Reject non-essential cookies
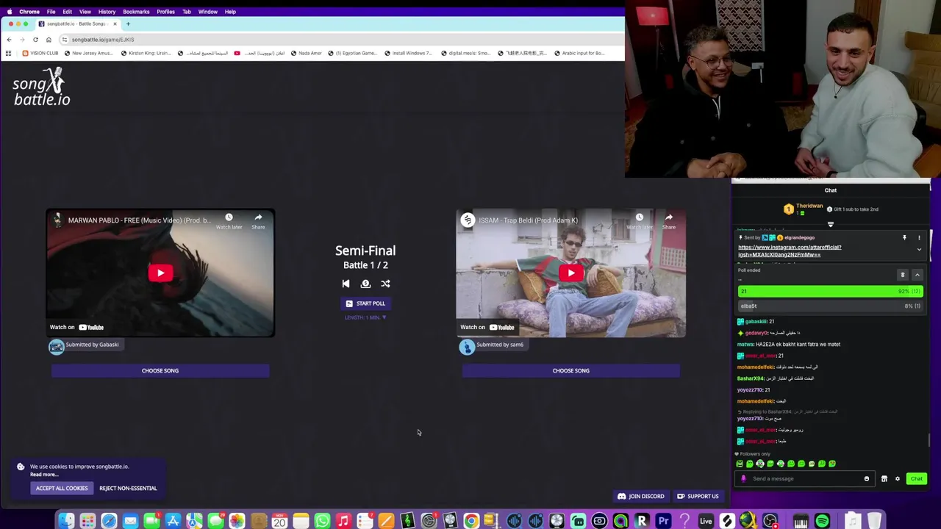Image resolution: width=941 pixels, height=529 pixels. [128, 488]
